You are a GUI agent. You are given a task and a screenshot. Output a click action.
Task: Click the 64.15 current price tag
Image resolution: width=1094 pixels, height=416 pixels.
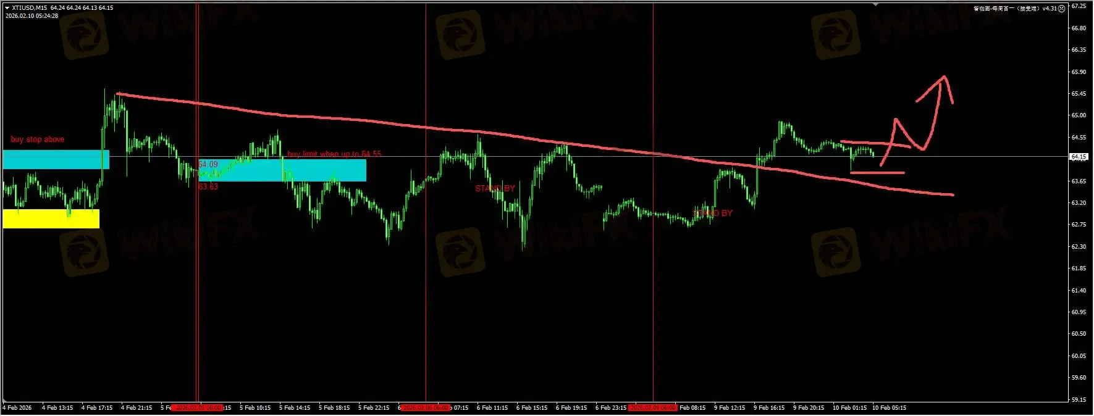pos(1079,157)
